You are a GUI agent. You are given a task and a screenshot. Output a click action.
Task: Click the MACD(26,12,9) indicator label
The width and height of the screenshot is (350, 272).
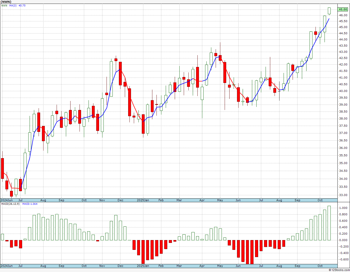(10, 204)
